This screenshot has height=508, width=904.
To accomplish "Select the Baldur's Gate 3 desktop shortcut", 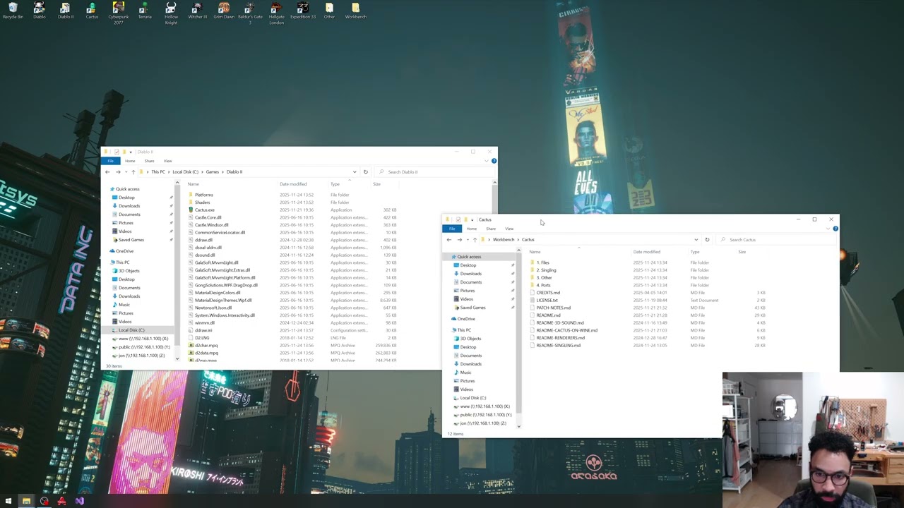I will 250,13.
